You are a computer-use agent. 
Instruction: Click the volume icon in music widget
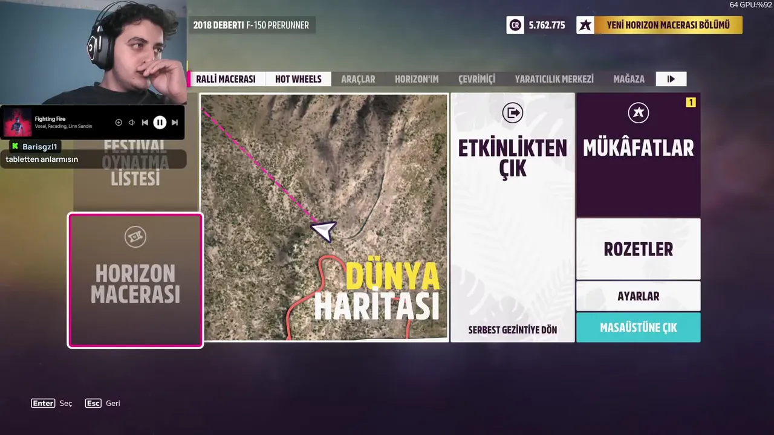[131, 123]
